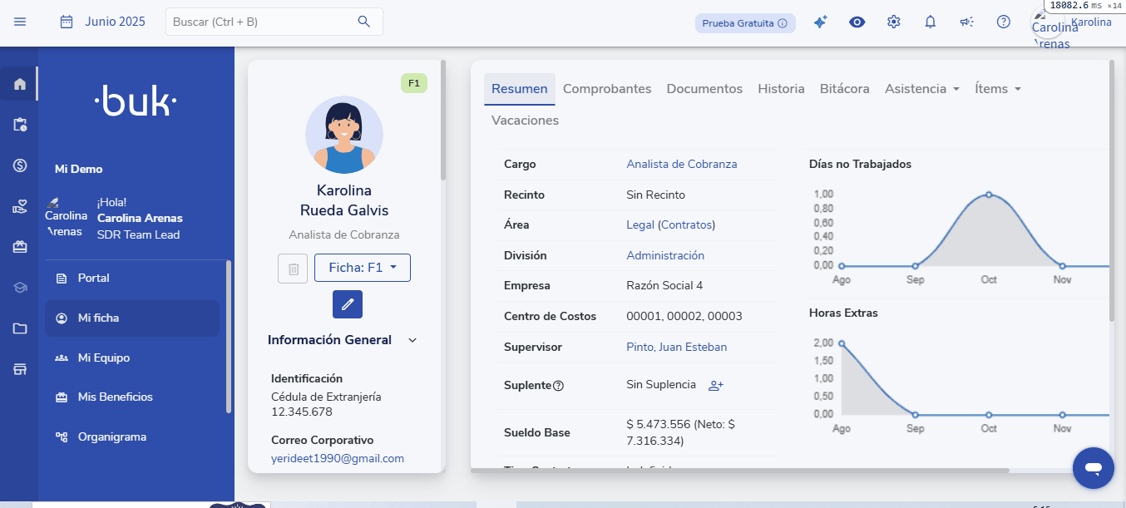Open the Analista de Cobranza link

pyautogui.click(x=681, y=165)
